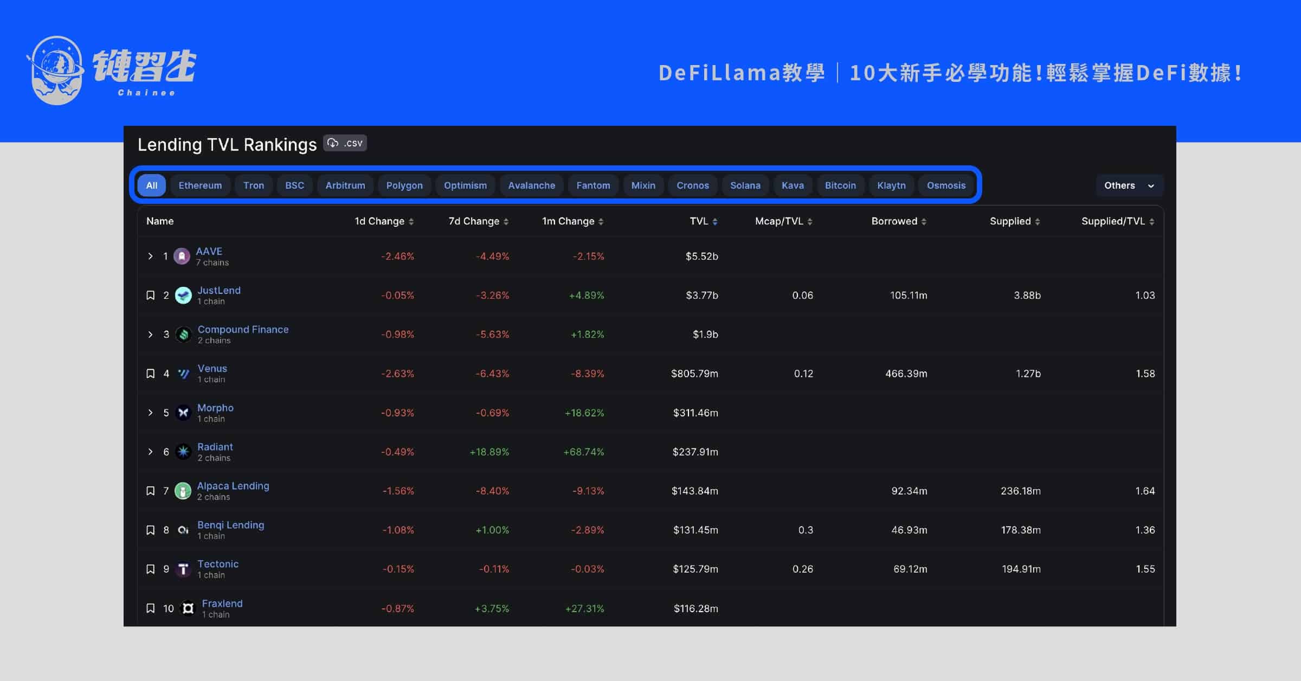
Task: Filter rankings by Optimism chain
Action: tap(465, 185)
